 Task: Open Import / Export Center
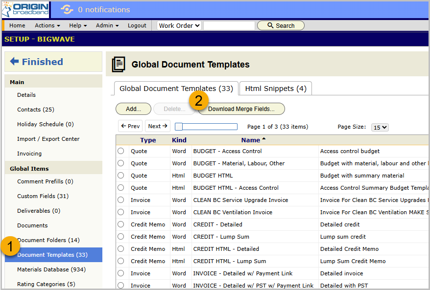click(x=48, y=139)
